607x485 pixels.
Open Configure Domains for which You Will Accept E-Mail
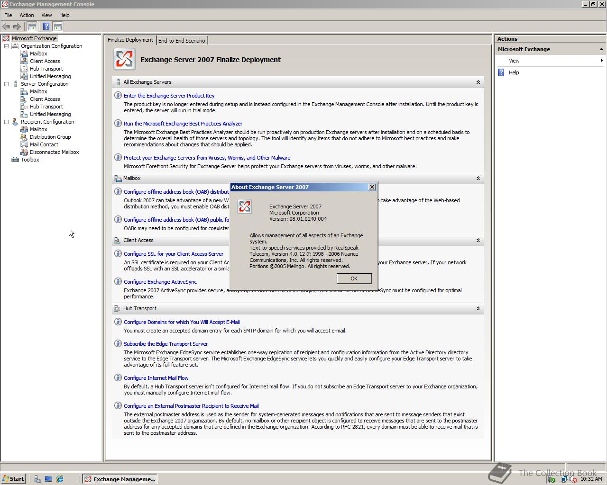182,322
